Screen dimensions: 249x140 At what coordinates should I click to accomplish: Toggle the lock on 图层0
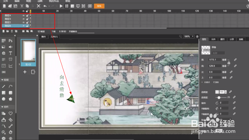point(27,26)
